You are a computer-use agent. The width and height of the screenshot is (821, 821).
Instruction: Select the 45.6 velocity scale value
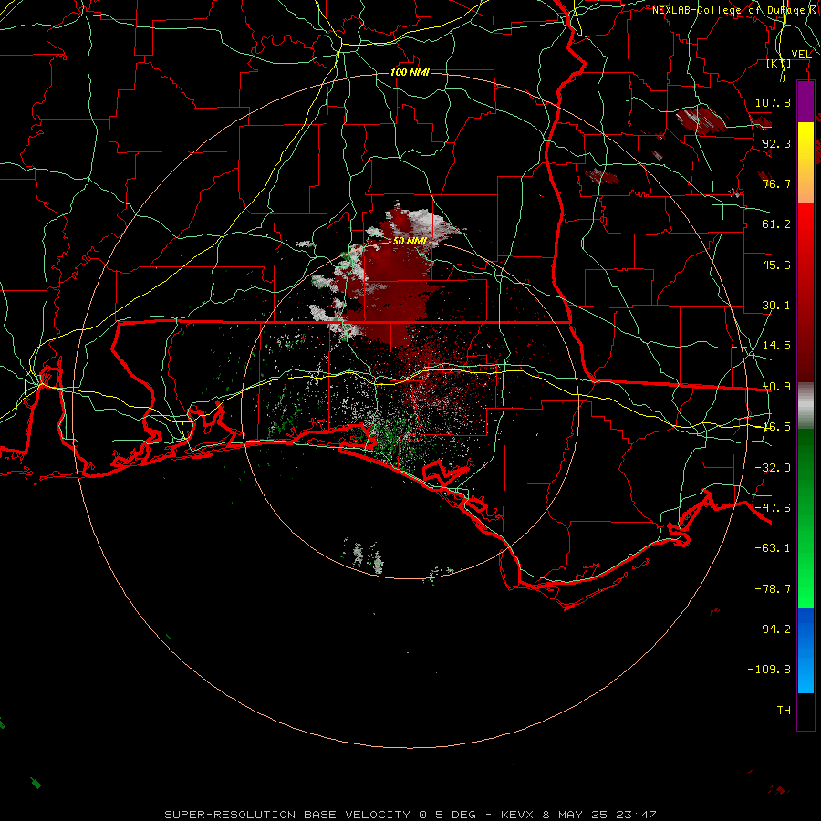click(x=776, y=265)
